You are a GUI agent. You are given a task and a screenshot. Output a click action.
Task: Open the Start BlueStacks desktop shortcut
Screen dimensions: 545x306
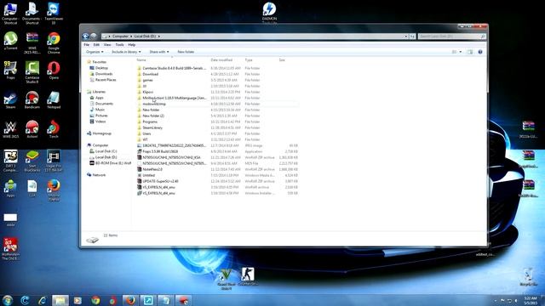point(32,161)
